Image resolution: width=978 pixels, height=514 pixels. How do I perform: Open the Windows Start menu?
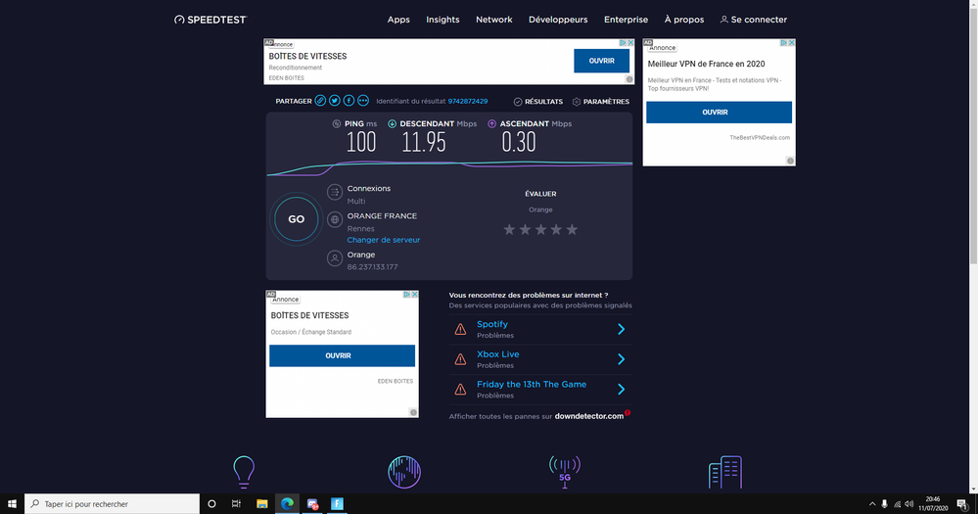pos(12,504)
